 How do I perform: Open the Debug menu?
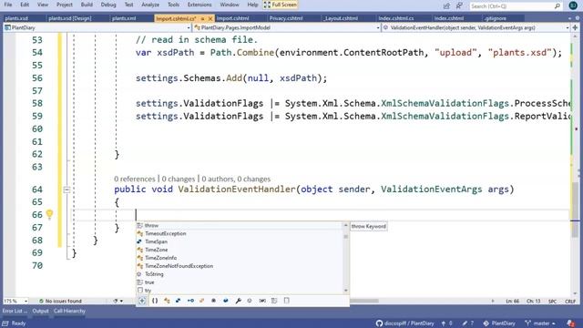(x=108, y=5)
